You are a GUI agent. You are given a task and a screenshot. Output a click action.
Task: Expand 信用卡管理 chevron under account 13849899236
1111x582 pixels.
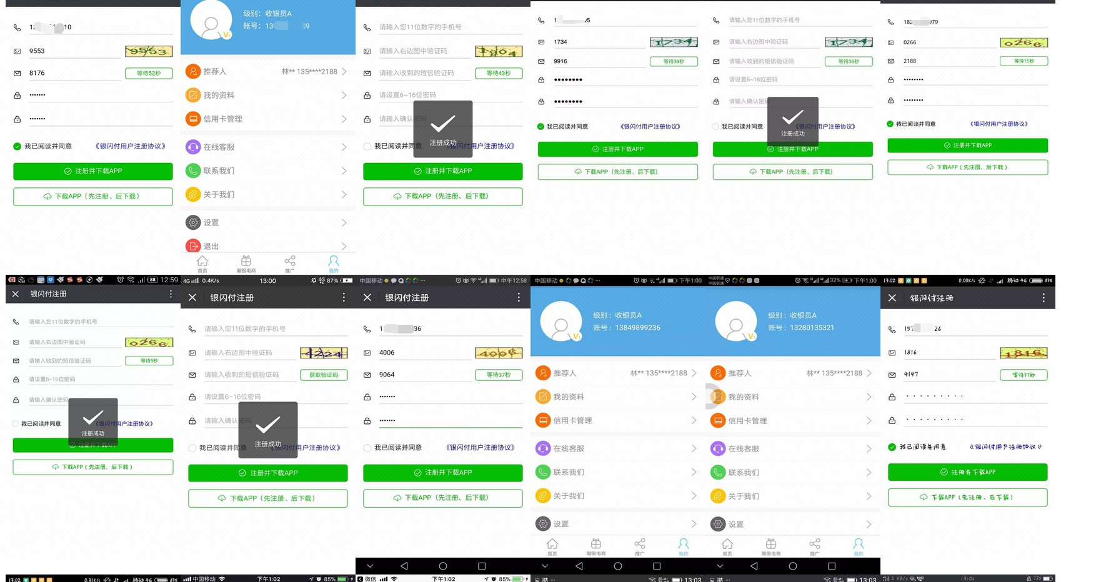tap(694, 420)
